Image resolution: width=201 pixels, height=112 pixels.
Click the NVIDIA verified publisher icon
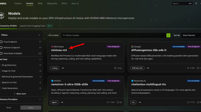point(52,81)
